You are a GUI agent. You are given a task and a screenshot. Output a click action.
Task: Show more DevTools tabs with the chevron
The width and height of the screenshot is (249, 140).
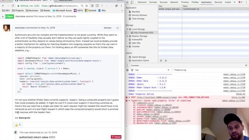point(234,2)
